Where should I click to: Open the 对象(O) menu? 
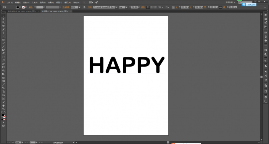(x=26, y=3)
